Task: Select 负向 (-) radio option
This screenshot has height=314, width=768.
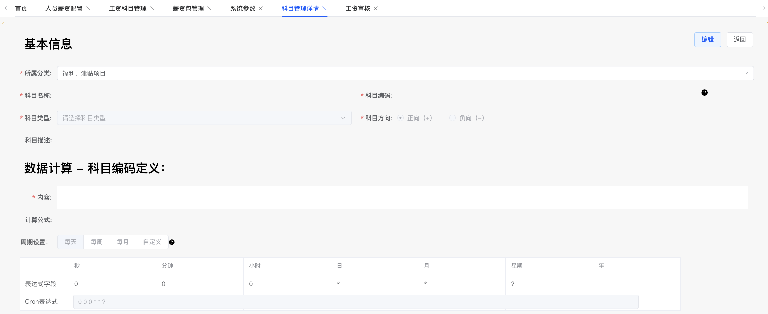Action: point(452,118)
